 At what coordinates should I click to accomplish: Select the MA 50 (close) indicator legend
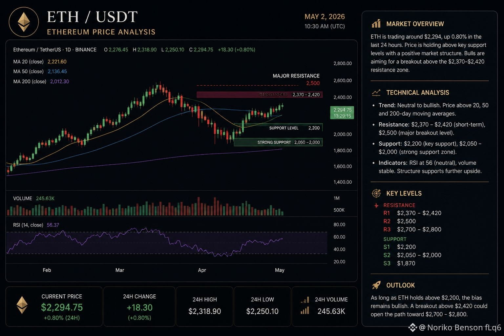[40, 71]
